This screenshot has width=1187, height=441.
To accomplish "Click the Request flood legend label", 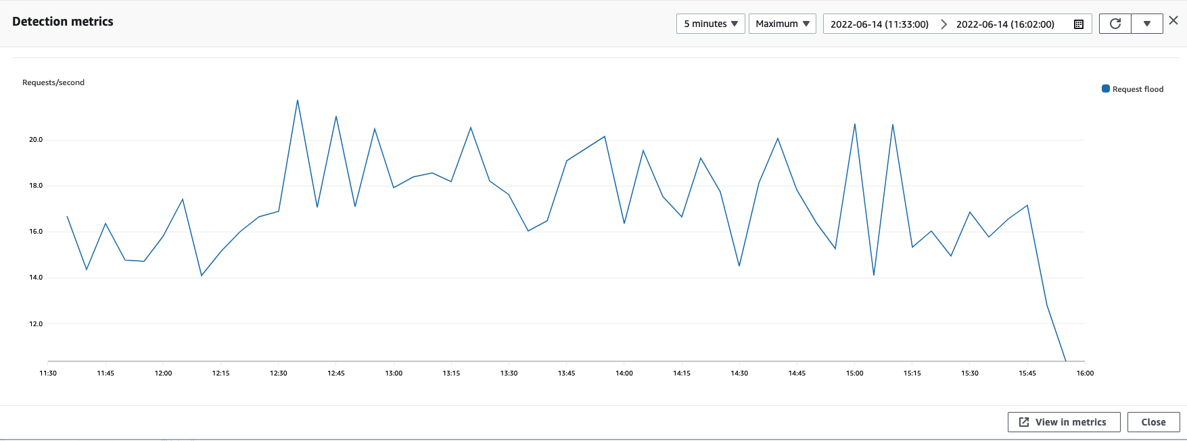I will (1138, 89).
